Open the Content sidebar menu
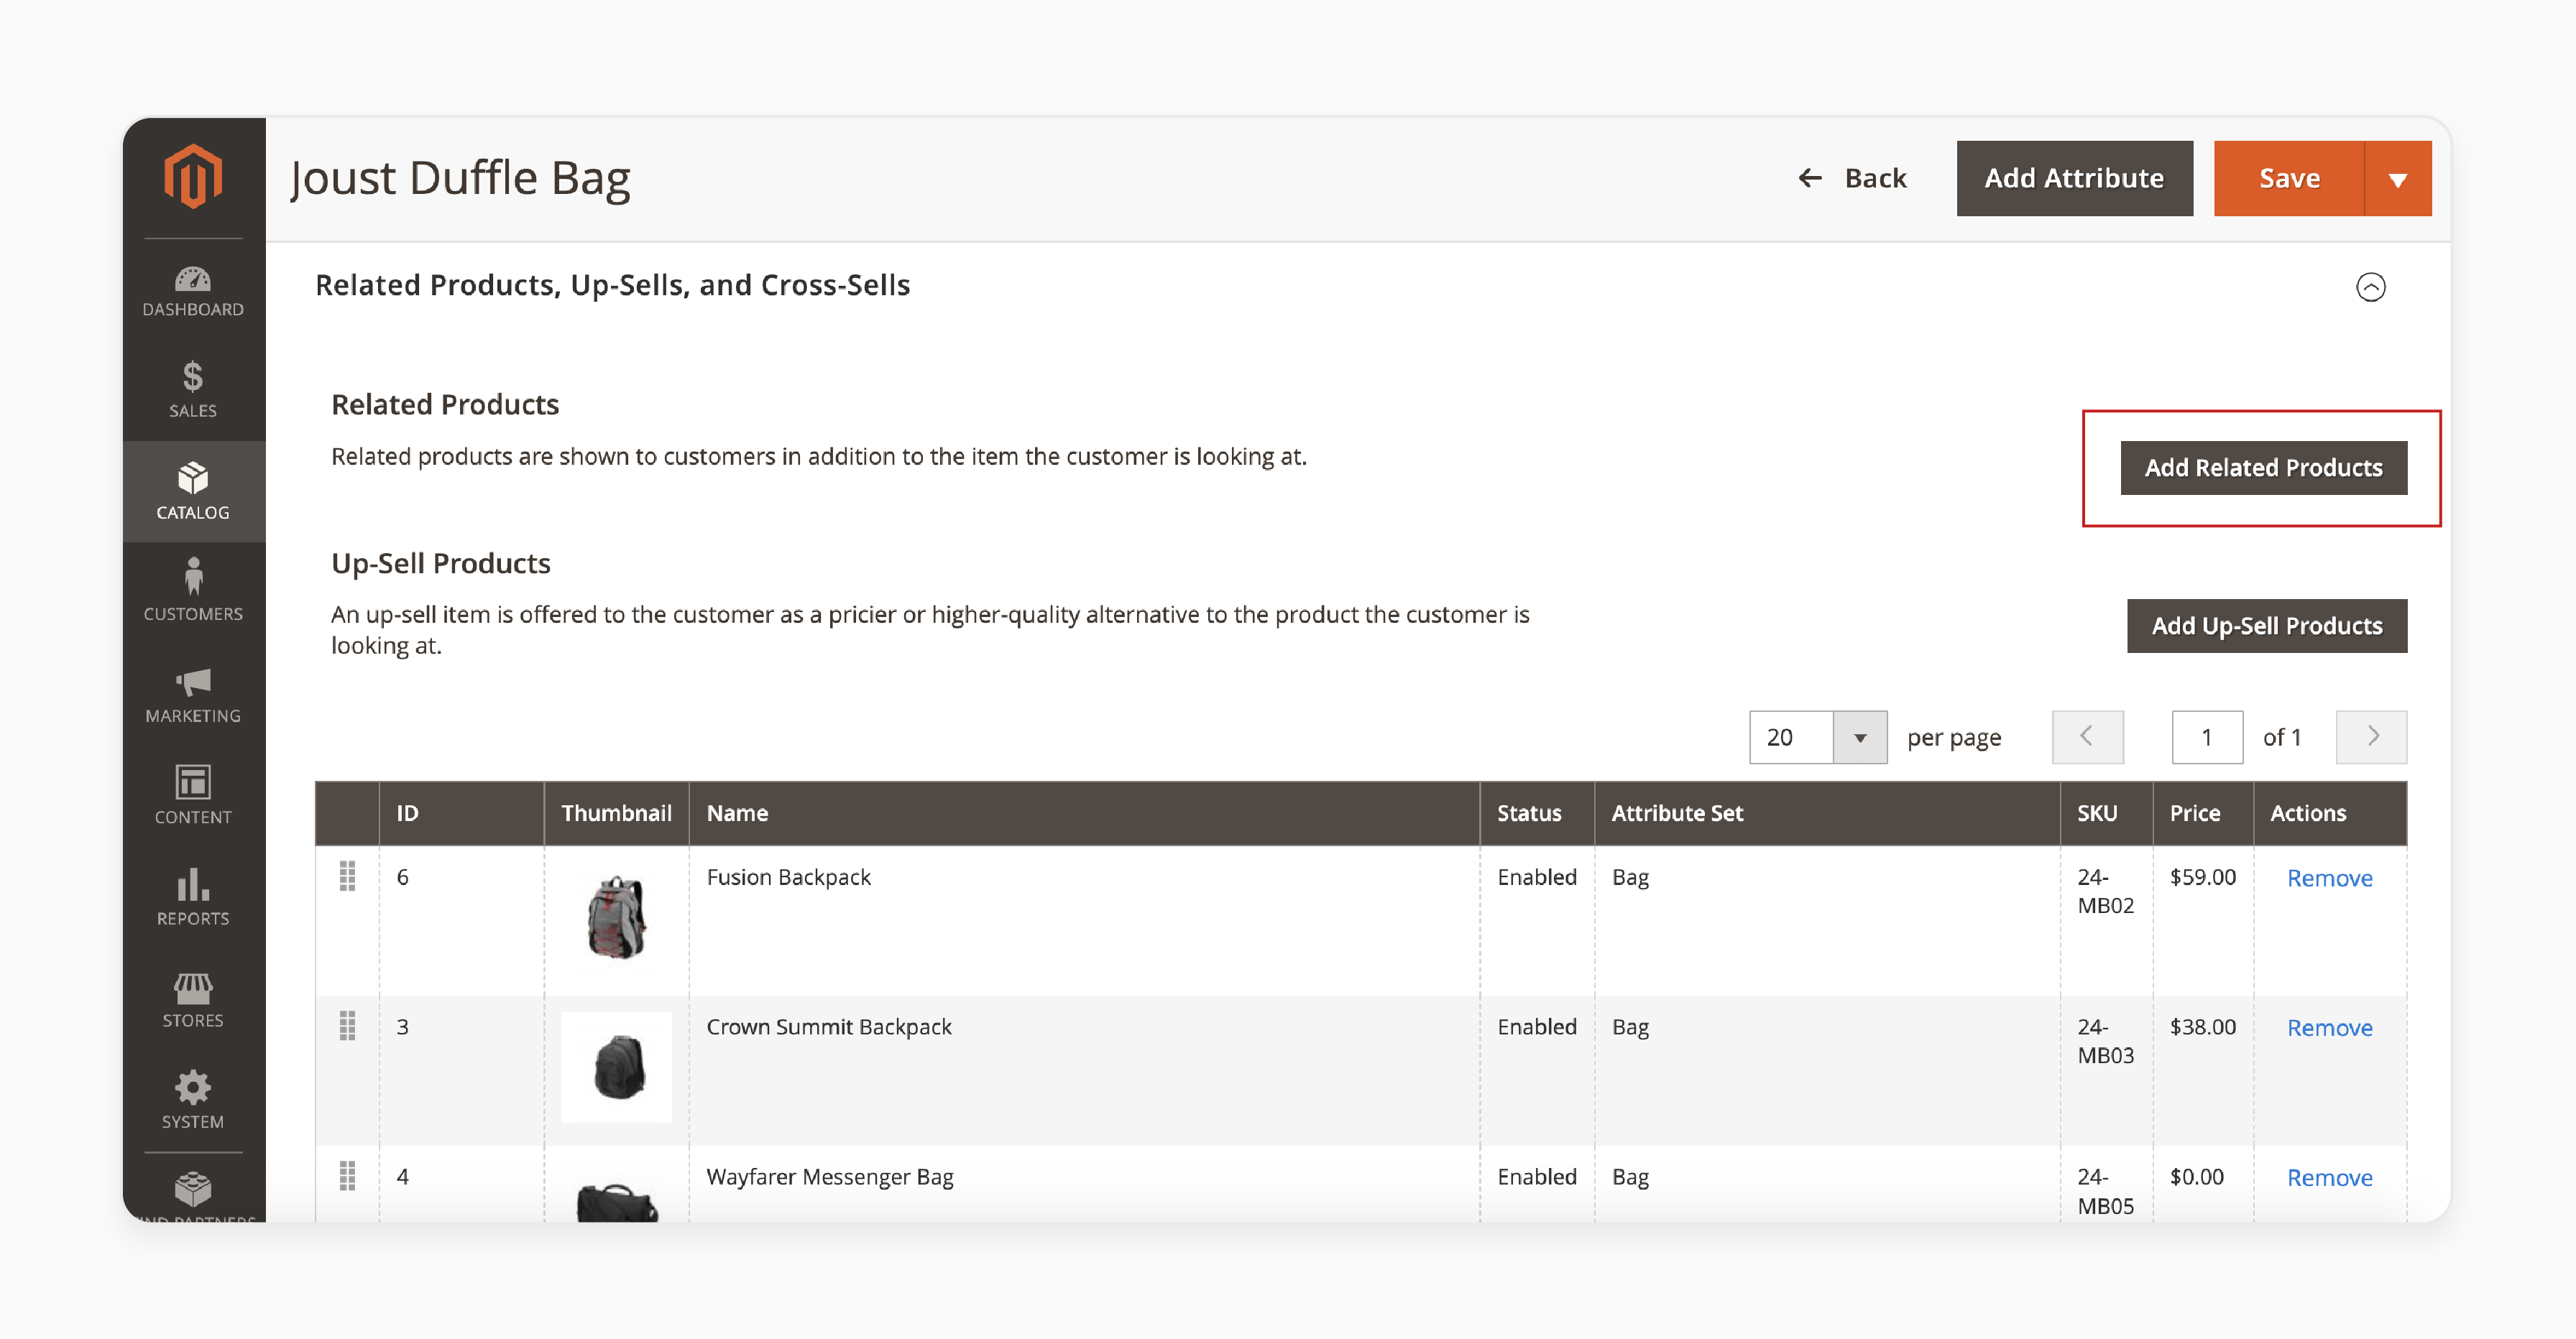This screenshot has height=1339, width=2576. pyautogui.click(x=193, y=795)
